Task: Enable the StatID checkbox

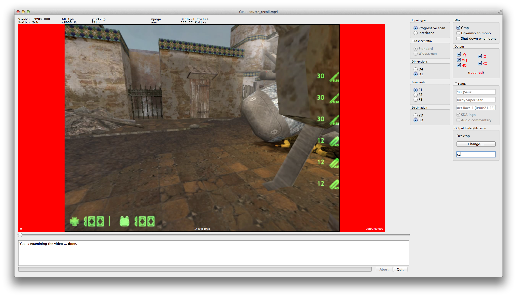Action: (x=456, y=84)
